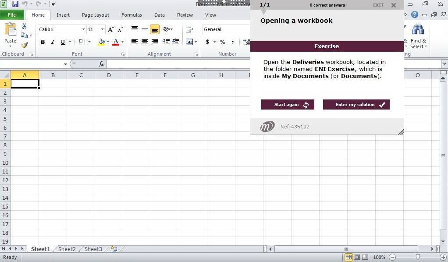Switch to the Page Layout tab
448x262 pixels.
96,15
